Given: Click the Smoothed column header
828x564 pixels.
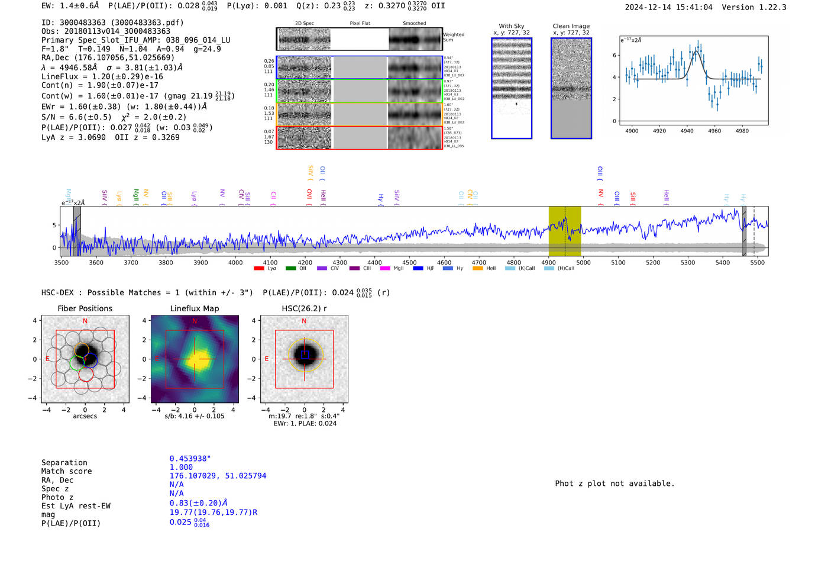Looking at the screenshot, I should 414,24.
